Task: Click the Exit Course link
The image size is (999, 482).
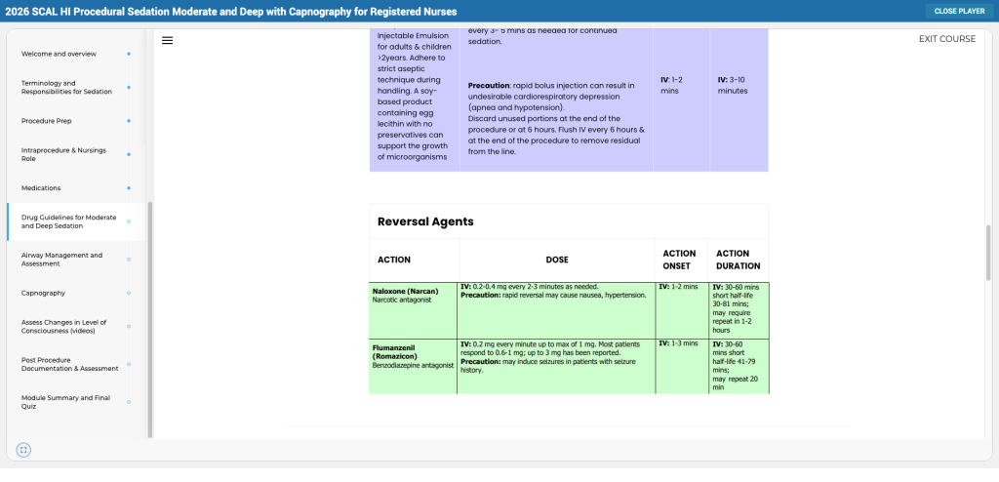Action: (946, 39)
